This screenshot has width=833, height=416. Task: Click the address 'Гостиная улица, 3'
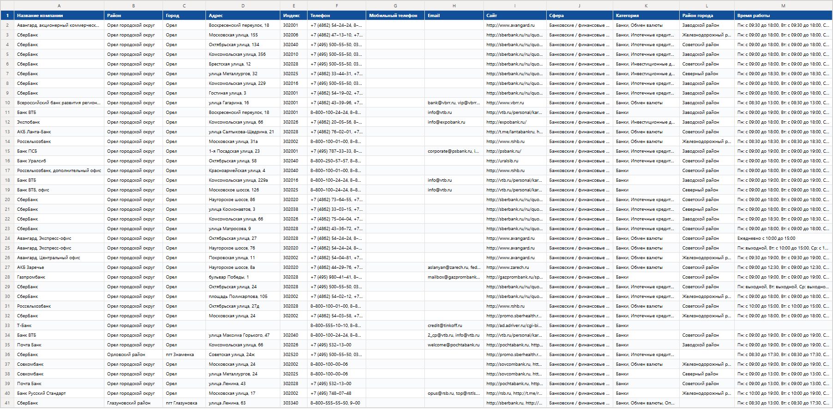[243, 93]
